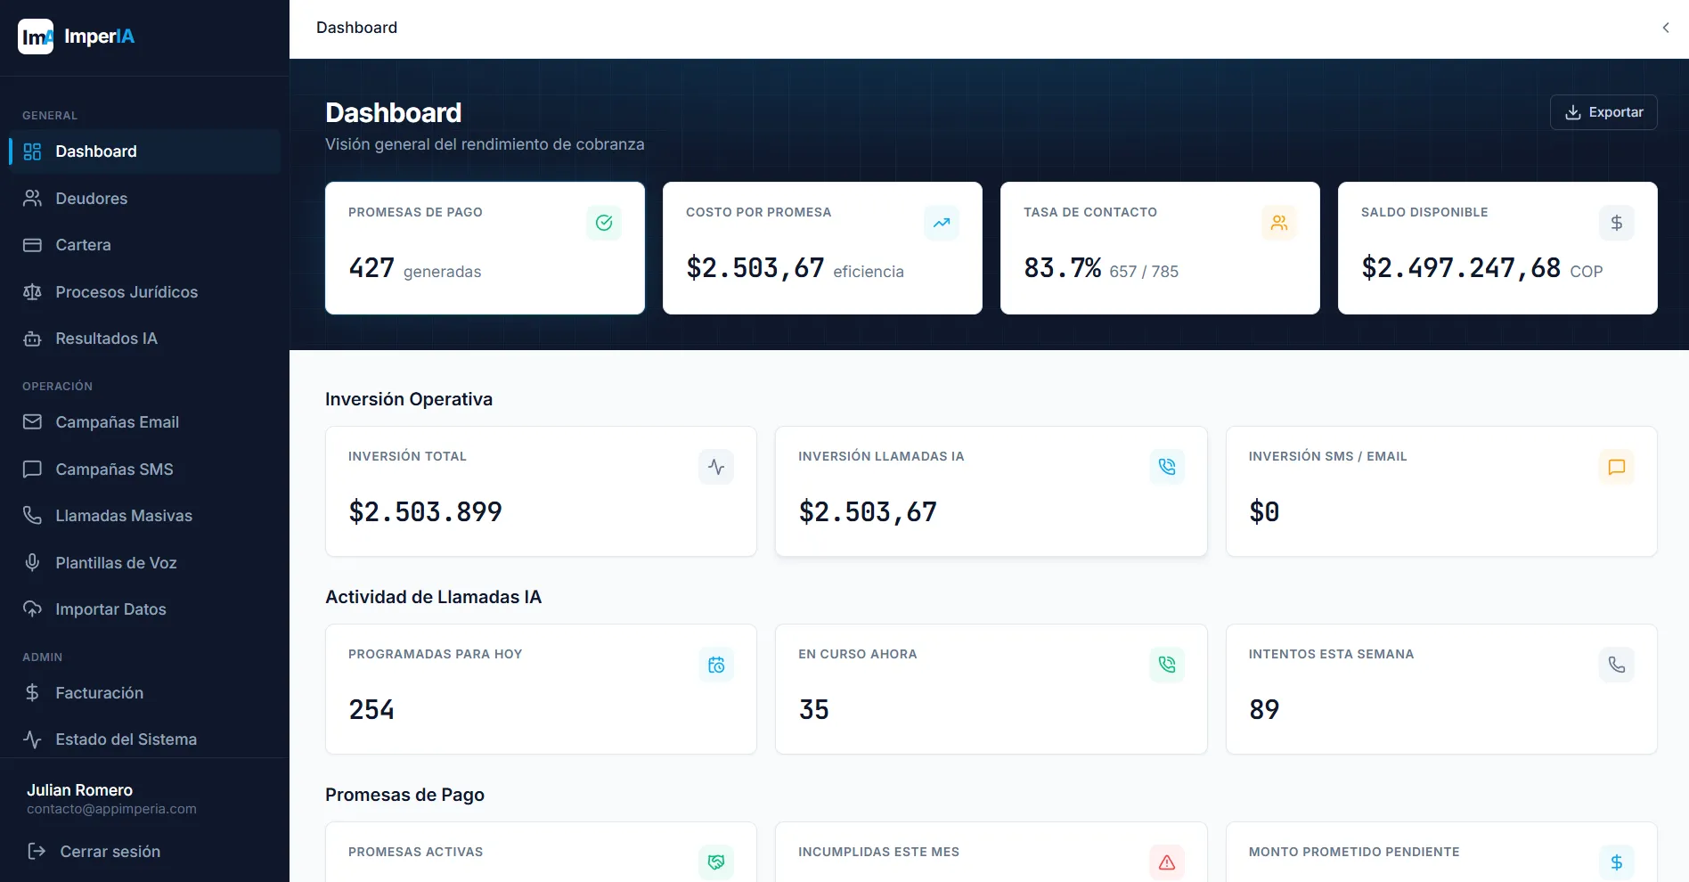The image size is (1689, 882).
Task: Open Procesos Jurídicos page
Action: pyautogui.click(x=144, y=292)
